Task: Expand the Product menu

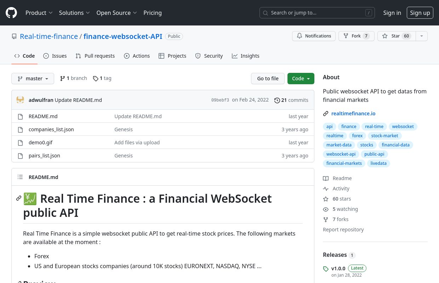Action: 39,13
